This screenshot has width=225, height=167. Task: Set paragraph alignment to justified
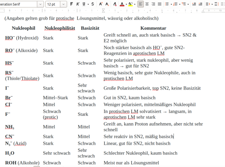(159, 4)
